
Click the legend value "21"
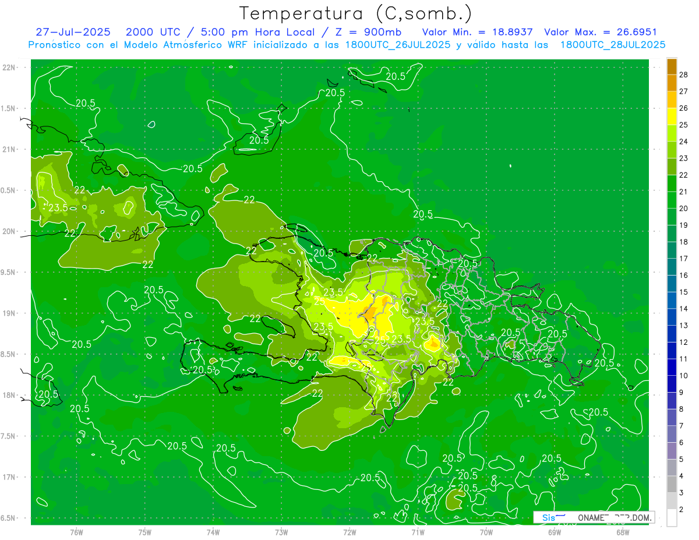684,192
